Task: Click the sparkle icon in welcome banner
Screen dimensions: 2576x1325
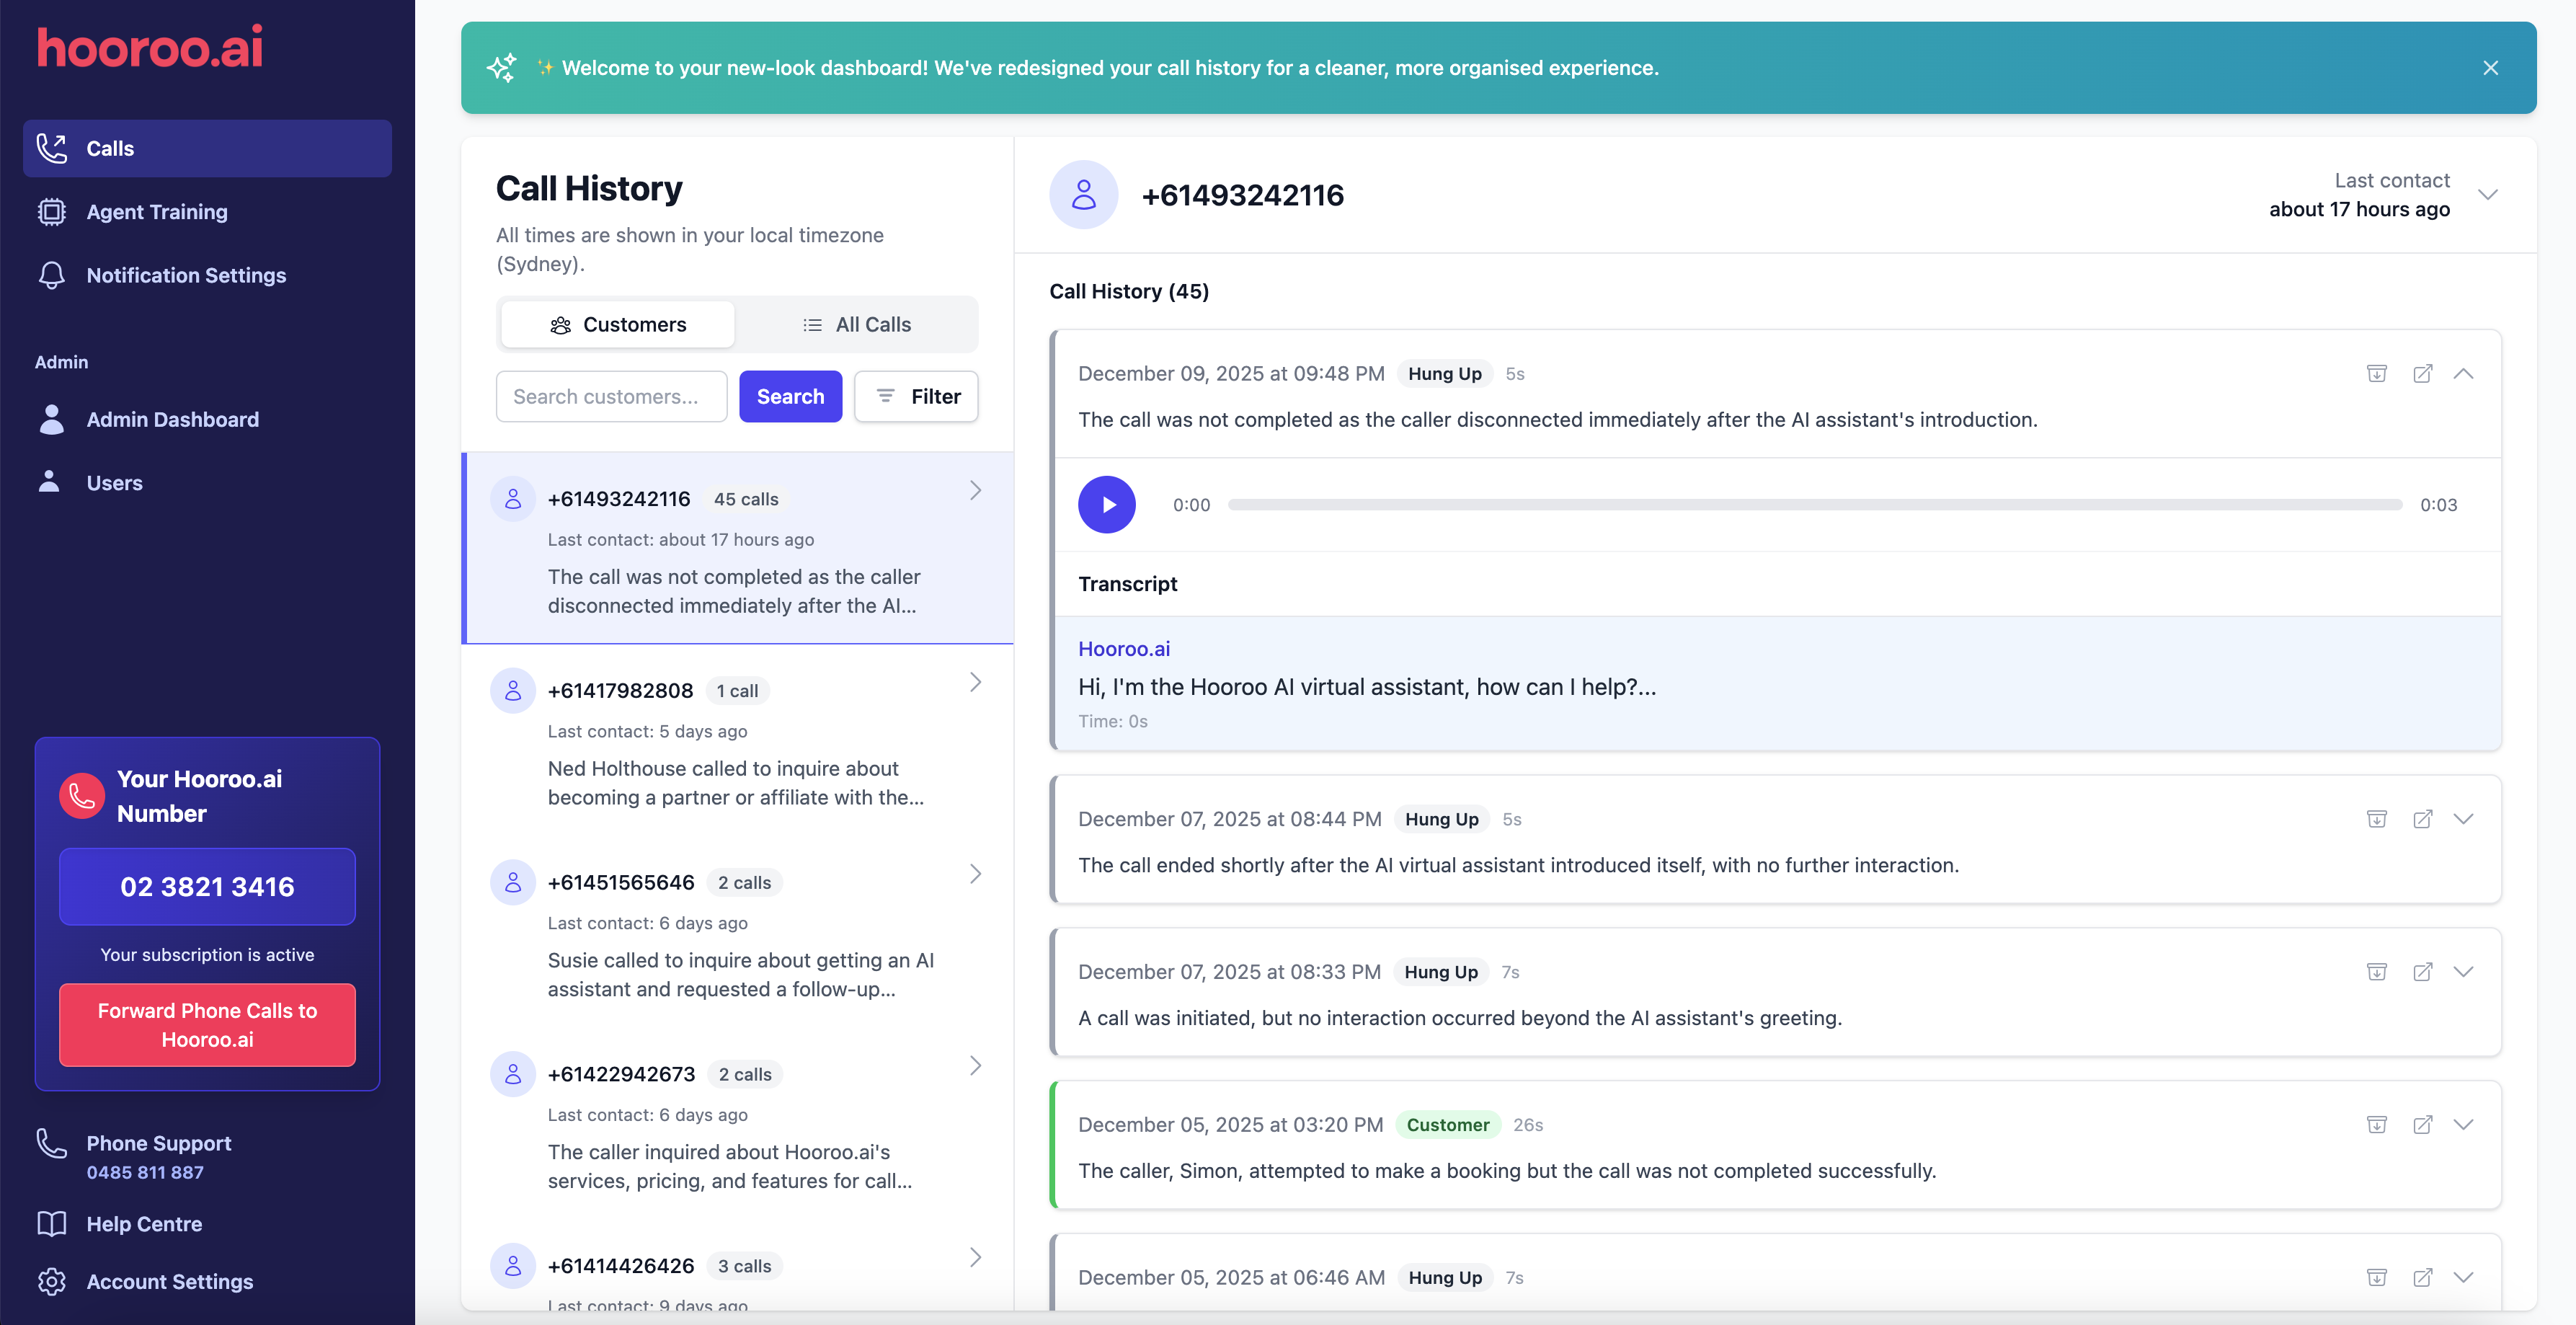Action: coord(502,68)
